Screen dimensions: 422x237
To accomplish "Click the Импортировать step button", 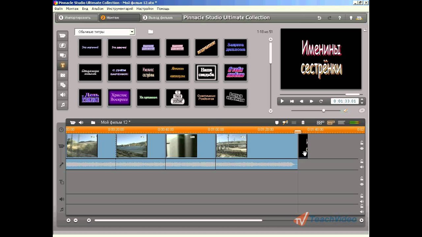I will click(77, 18).
